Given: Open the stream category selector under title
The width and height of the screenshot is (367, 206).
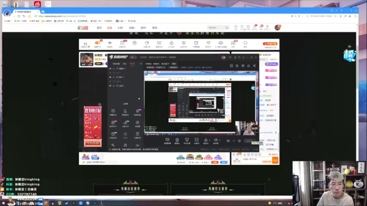Looking at the screenshot, I should point(156,67).
